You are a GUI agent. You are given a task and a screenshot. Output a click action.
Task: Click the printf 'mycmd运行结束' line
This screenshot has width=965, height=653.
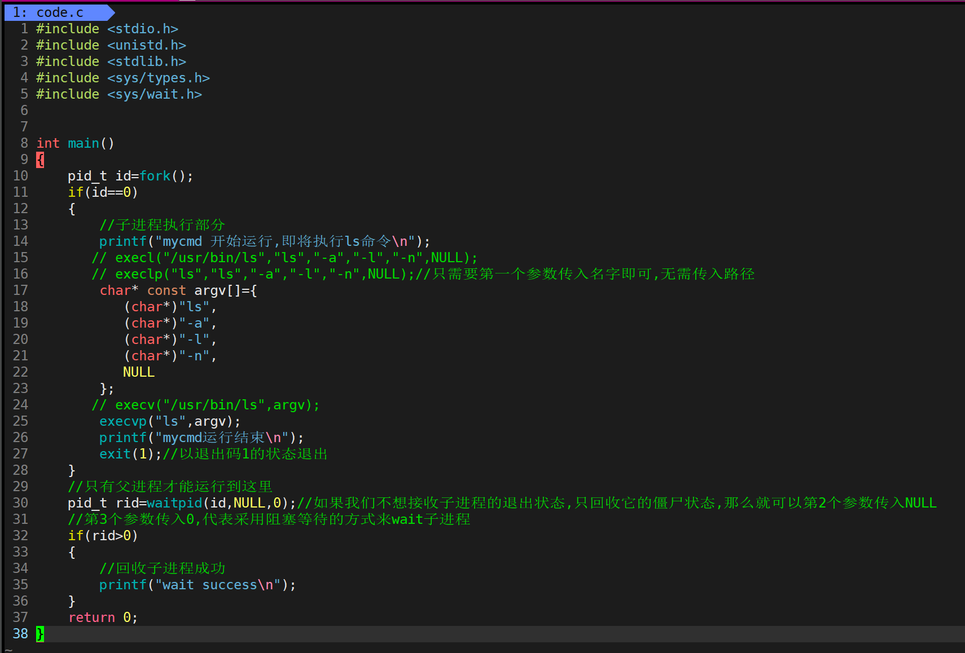[x=201, y=438]
